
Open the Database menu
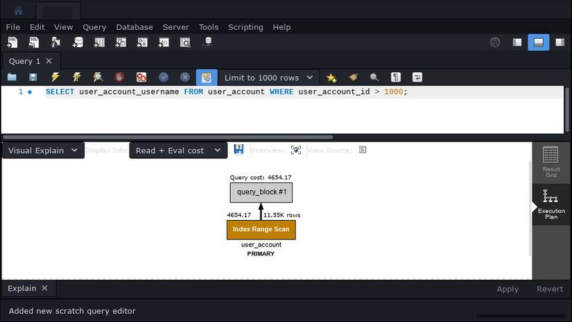135,27
